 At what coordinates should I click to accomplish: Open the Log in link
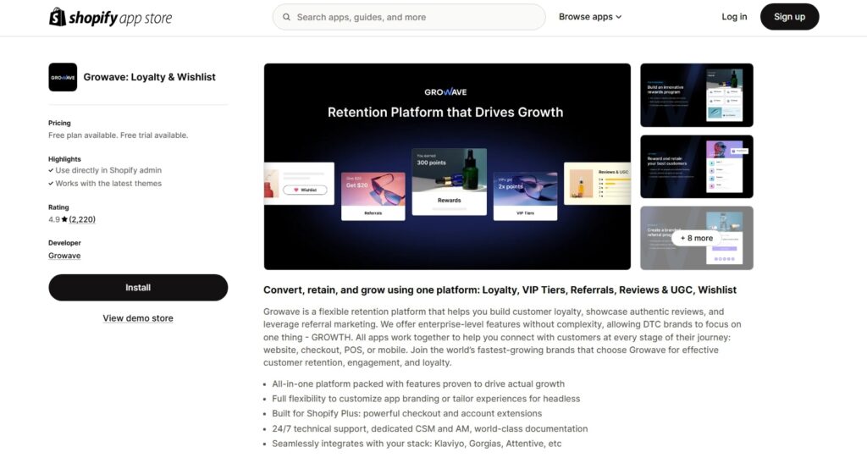(734, 17)
